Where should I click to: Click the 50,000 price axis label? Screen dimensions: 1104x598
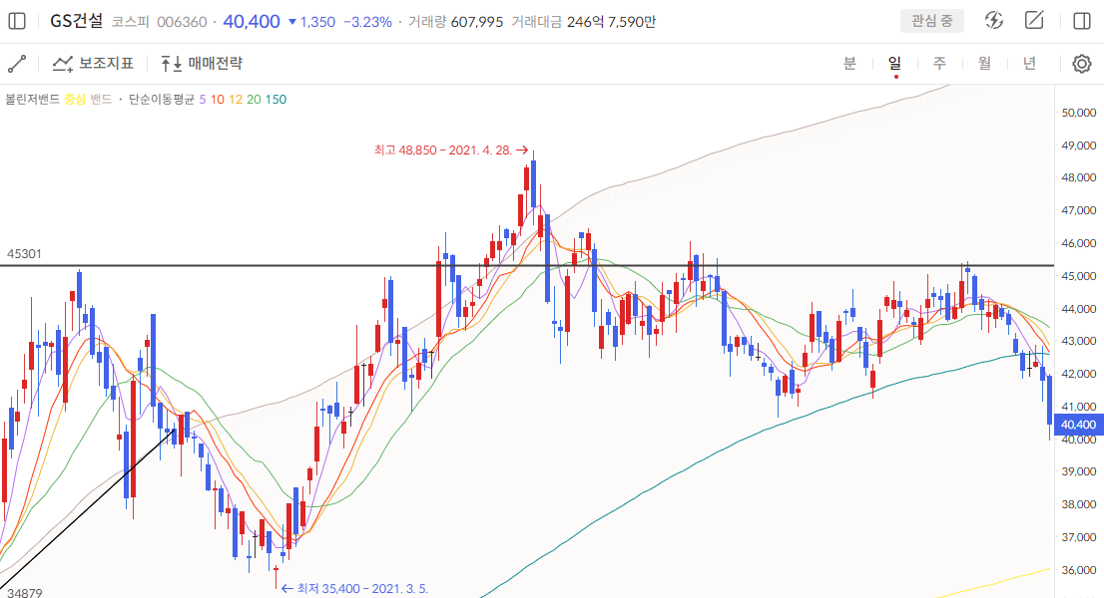pos(1079,113)
